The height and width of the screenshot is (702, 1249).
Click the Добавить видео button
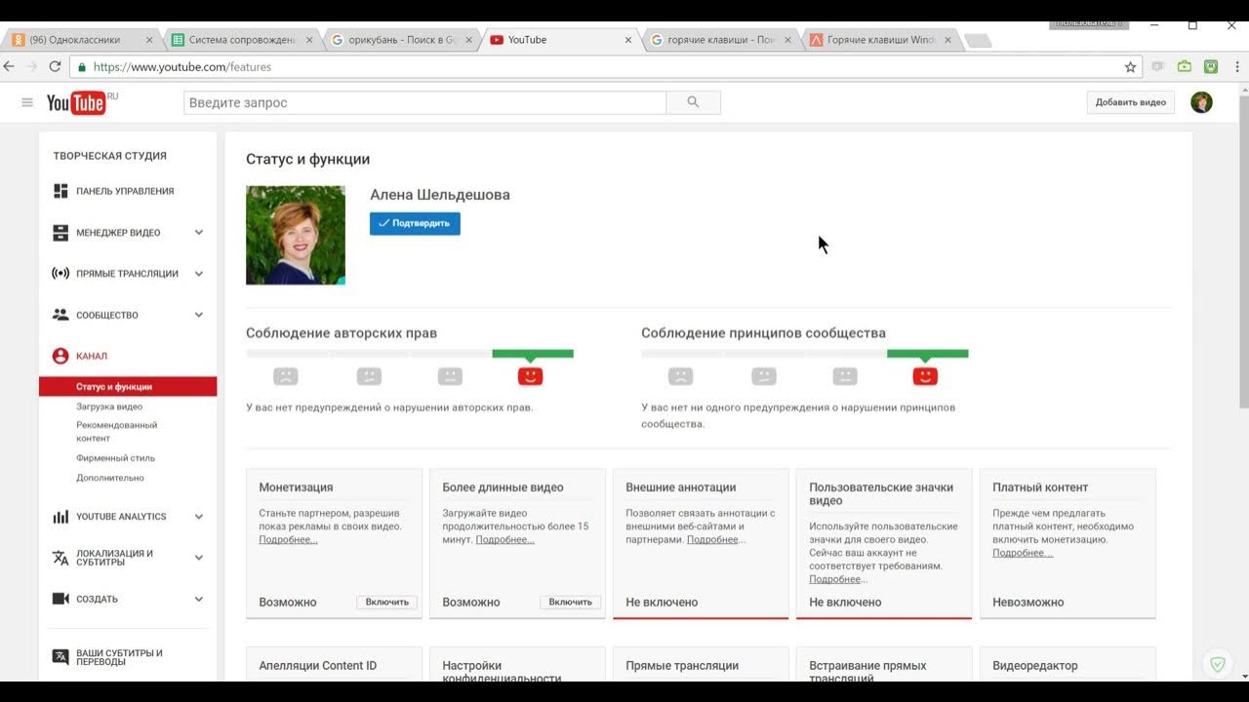click(x=1130, y=102)
